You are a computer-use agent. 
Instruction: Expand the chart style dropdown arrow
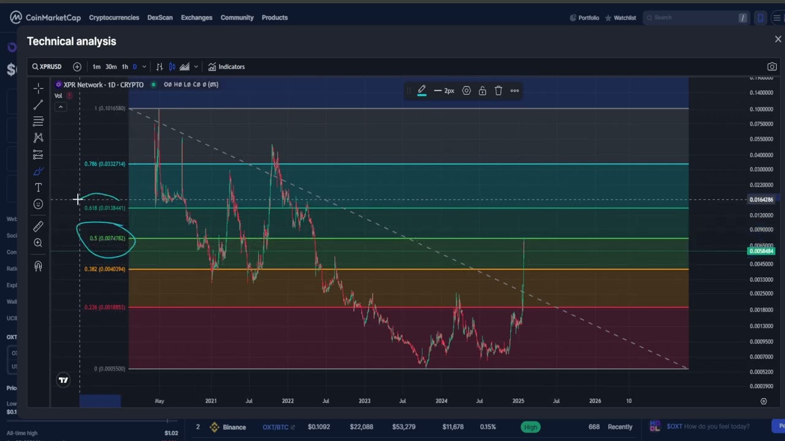point(196,67)
